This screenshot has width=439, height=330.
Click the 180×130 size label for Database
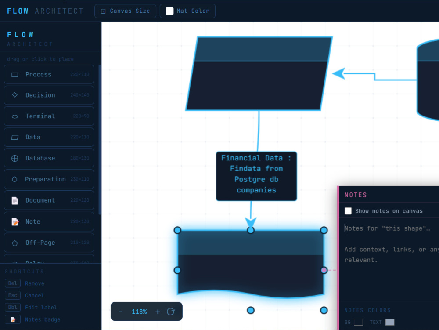click(x=80, y=158)
